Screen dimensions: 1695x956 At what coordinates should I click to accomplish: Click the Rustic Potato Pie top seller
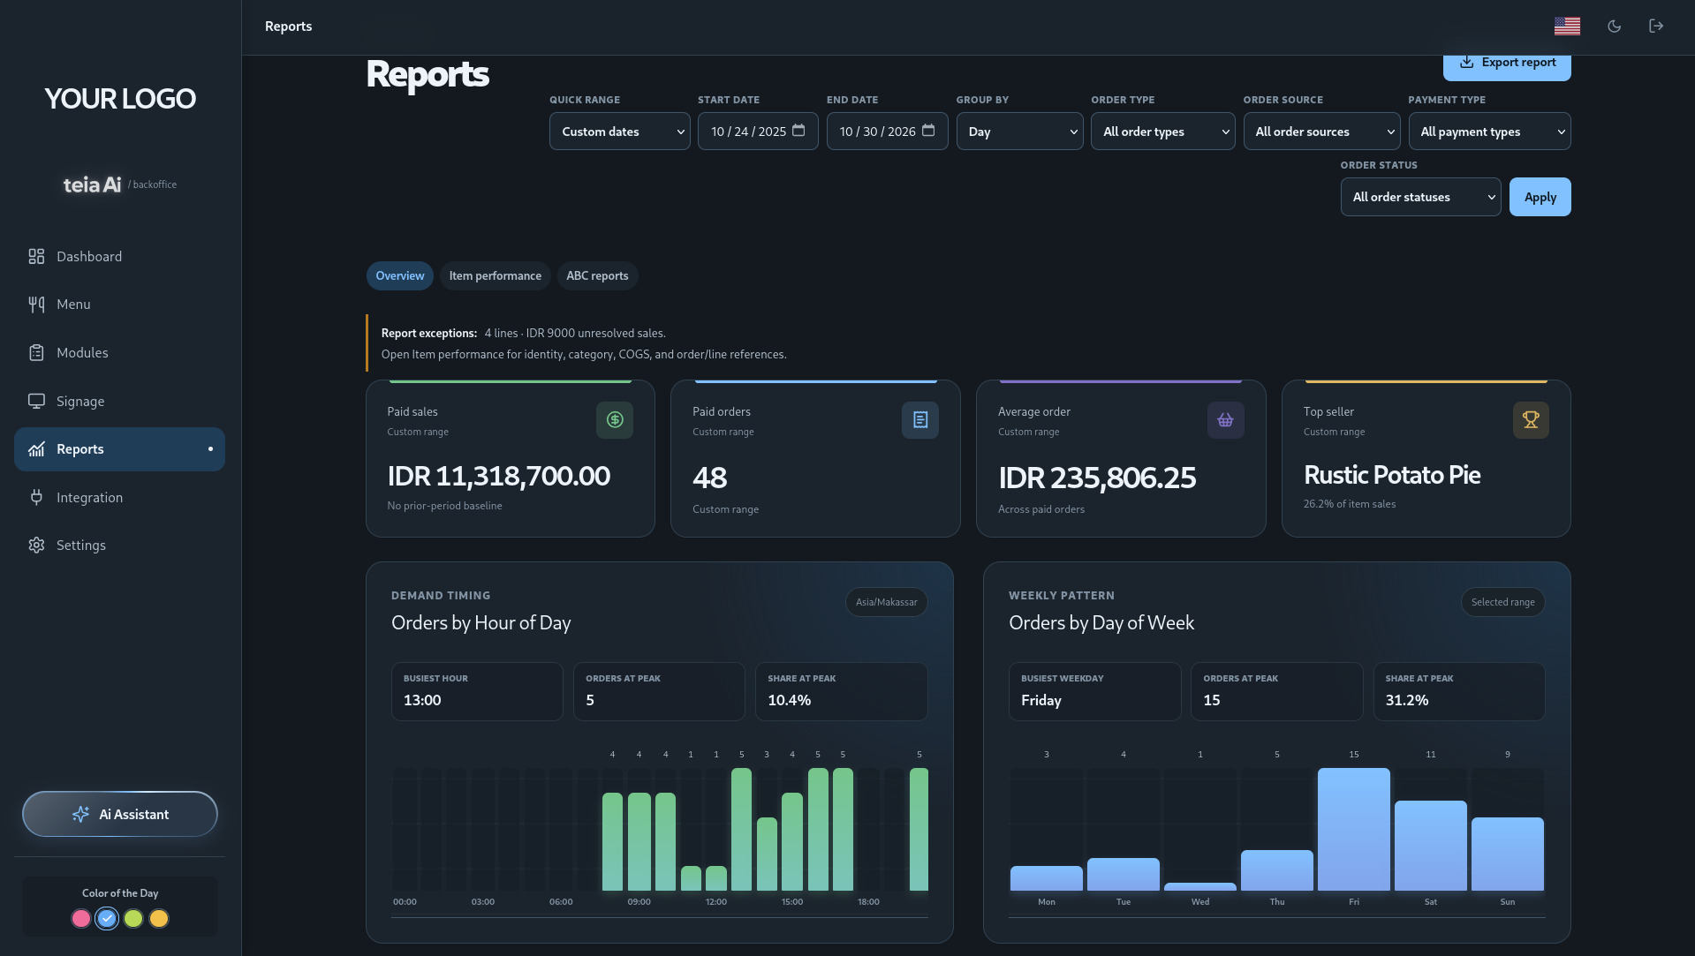(1392, 475)
